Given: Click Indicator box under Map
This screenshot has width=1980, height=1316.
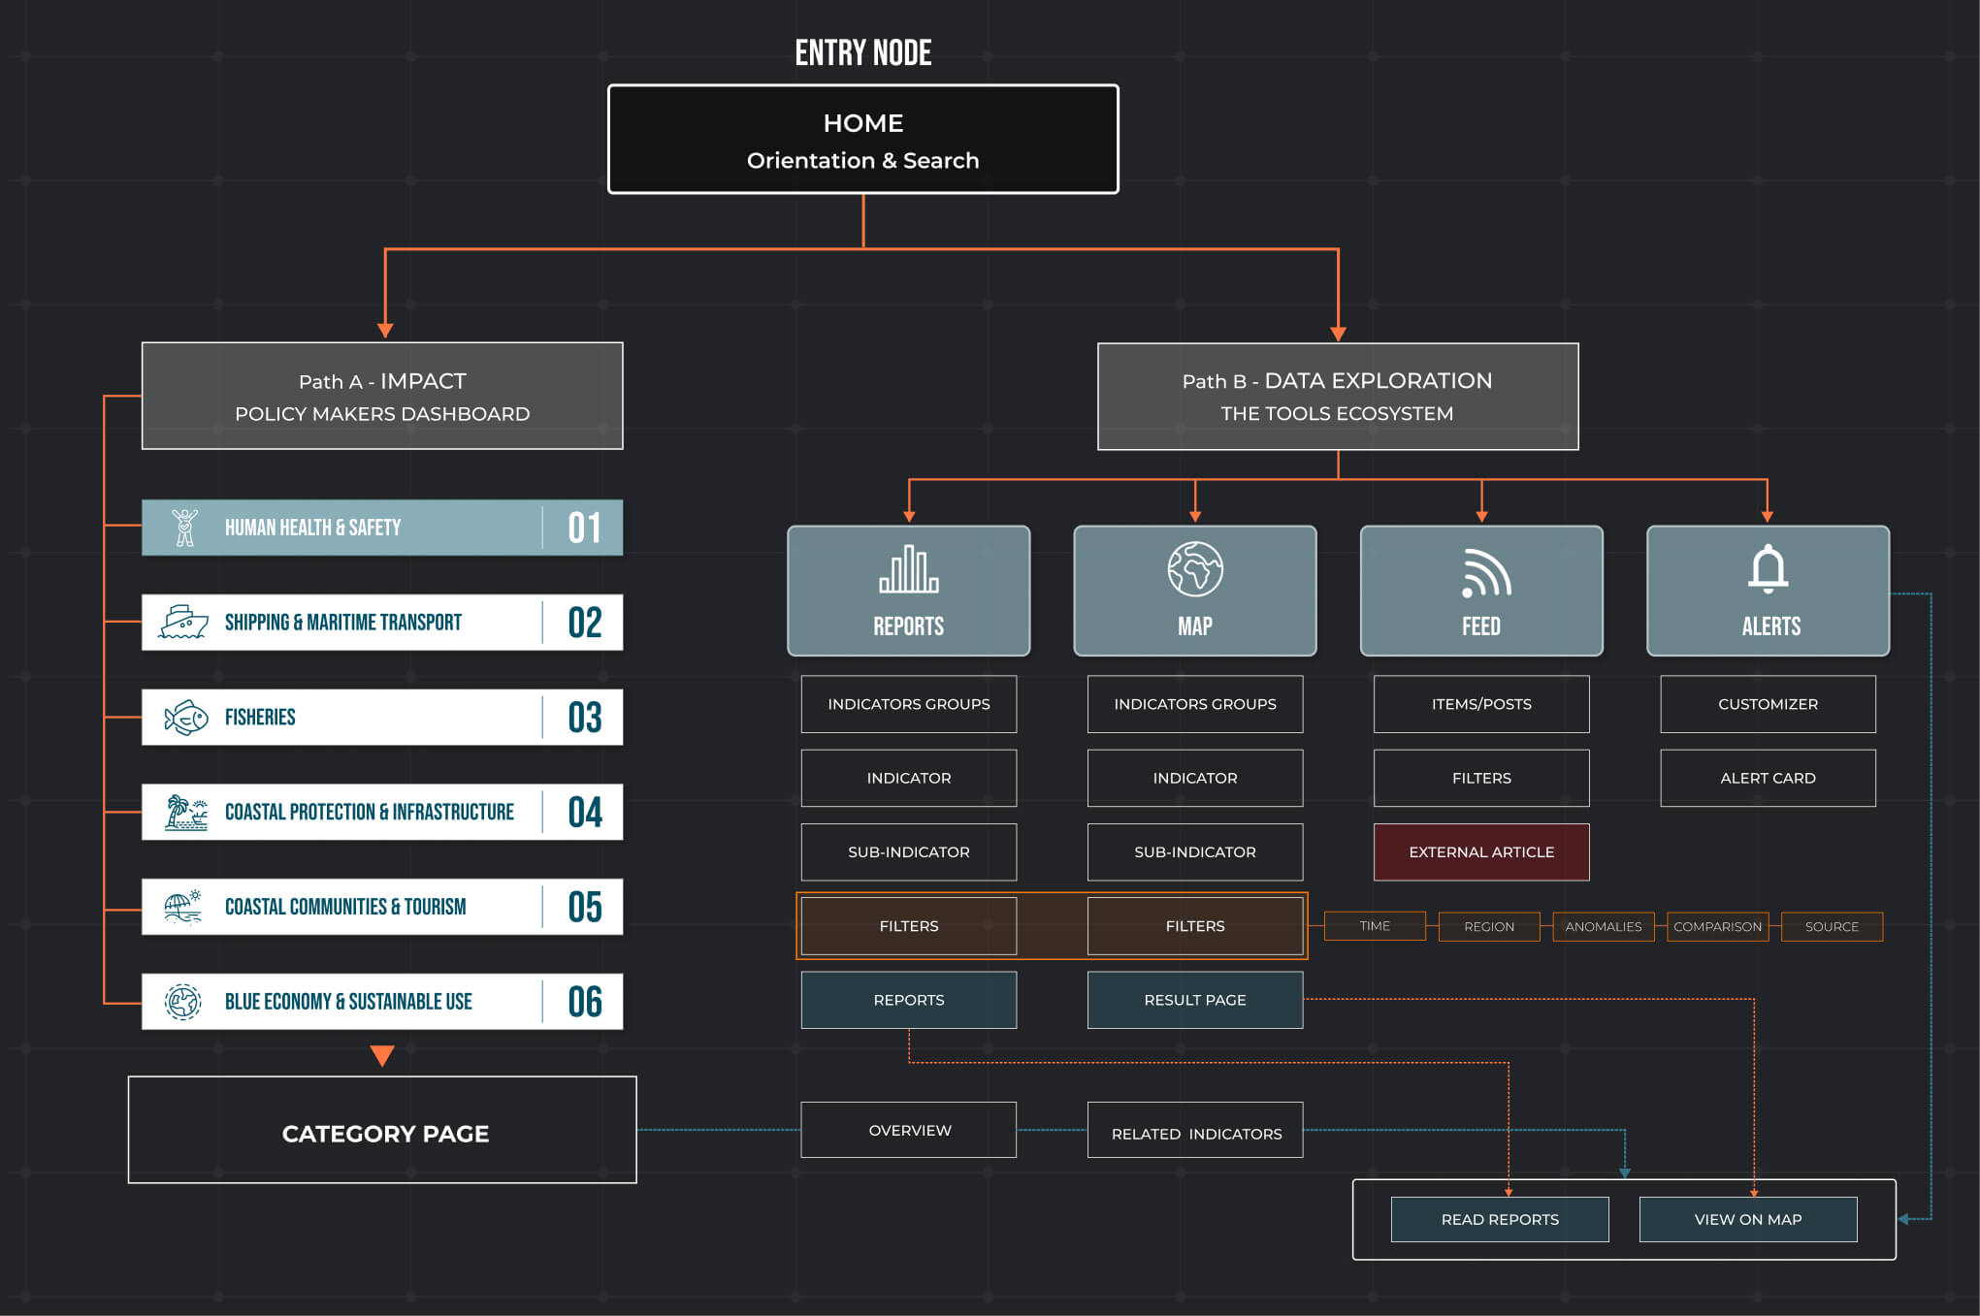Looking at the screenshot, I should (1195, 778).
